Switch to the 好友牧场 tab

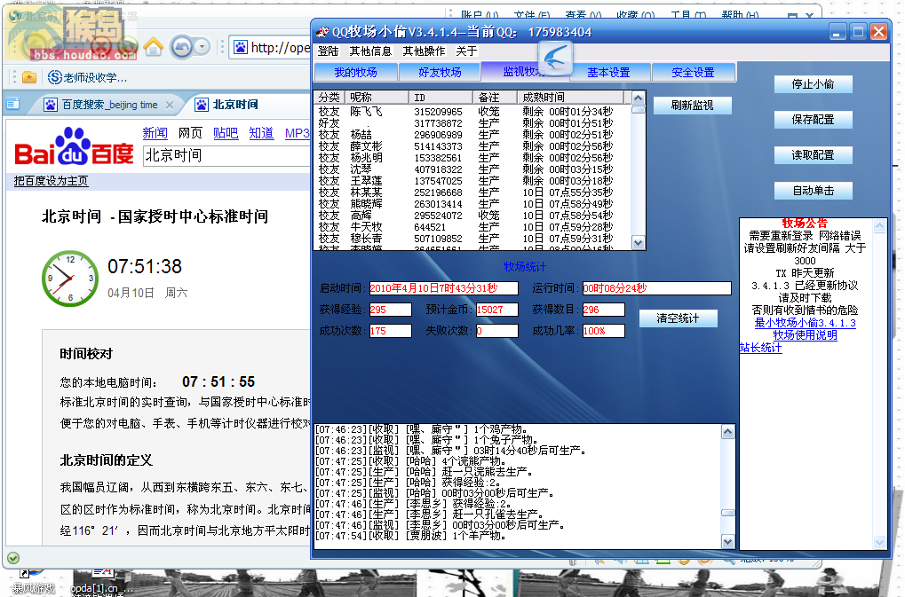(440, 72)
